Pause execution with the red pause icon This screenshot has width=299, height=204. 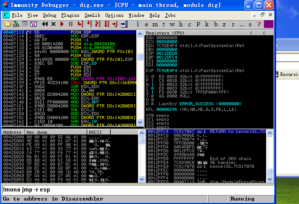[x=71, y=24]
